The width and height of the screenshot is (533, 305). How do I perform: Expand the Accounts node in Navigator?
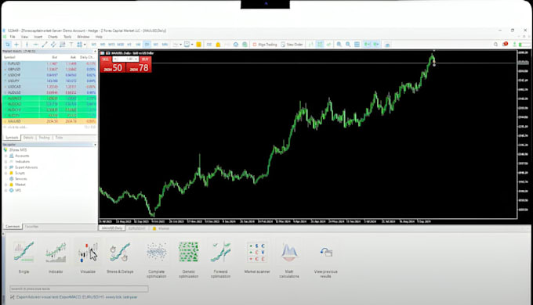click(5, 156)
